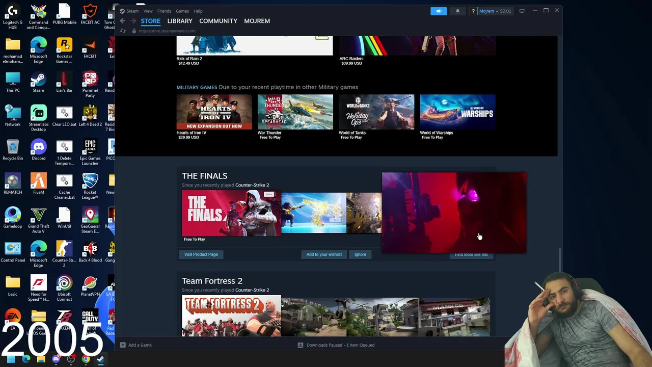Click Add a Game link
The image size is (652, 367).
[x=140, y=345]
